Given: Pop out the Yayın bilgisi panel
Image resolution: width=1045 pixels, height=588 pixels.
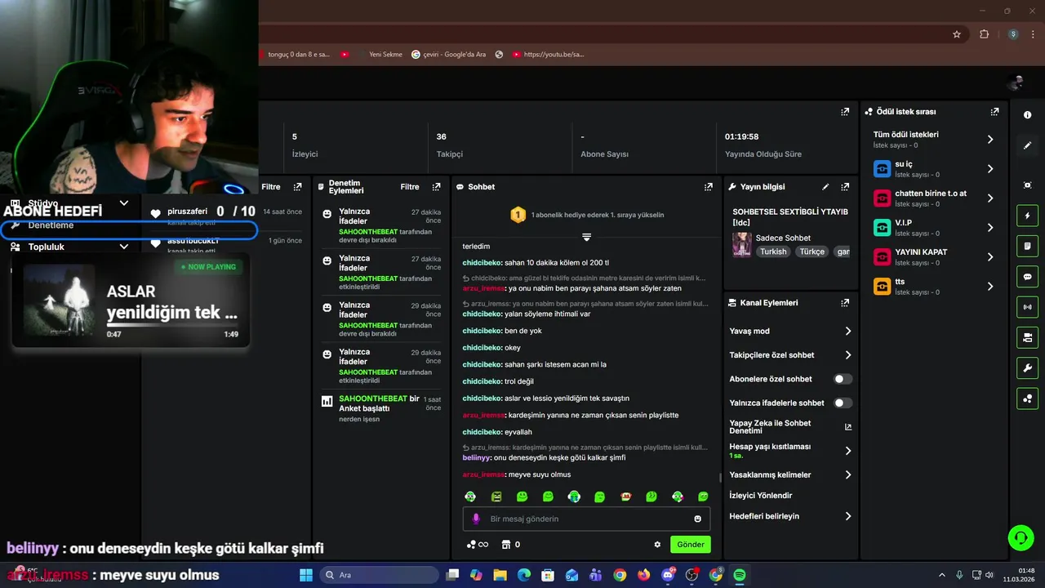Looking at the screenshot, I should pos(845,187).
